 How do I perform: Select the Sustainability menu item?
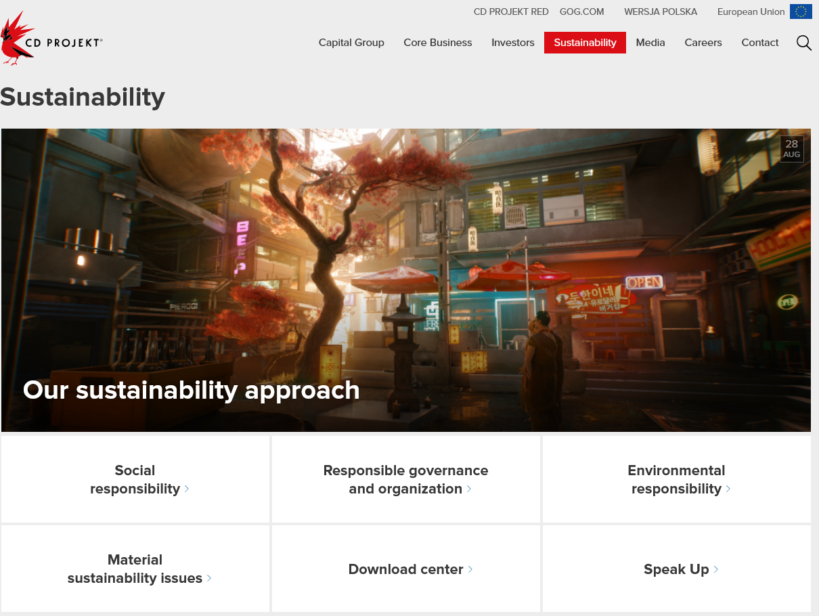tap(585, 43)
